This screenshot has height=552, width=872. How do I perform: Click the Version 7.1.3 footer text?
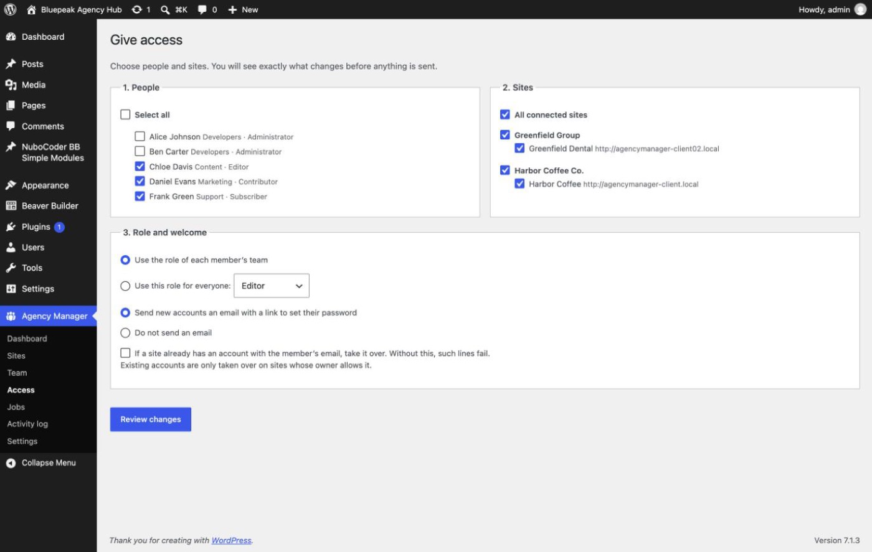[x=836, y=540]
